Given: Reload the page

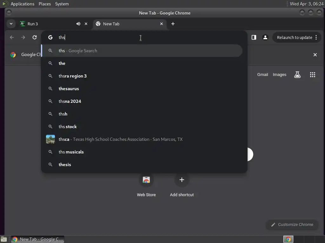Looking at the screenshot, I should pyautogui.click(x=35, y=37).
